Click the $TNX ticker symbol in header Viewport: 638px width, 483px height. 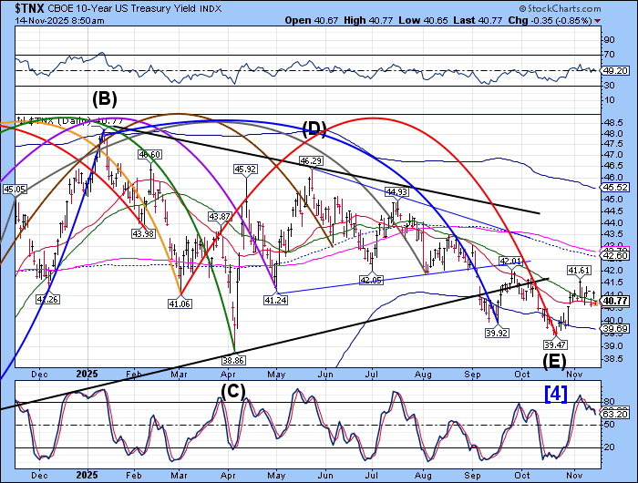click(19, 8)
